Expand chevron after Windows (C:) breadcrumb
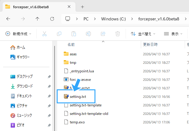This screenshot has width=189, height=131. pos(132,19)
